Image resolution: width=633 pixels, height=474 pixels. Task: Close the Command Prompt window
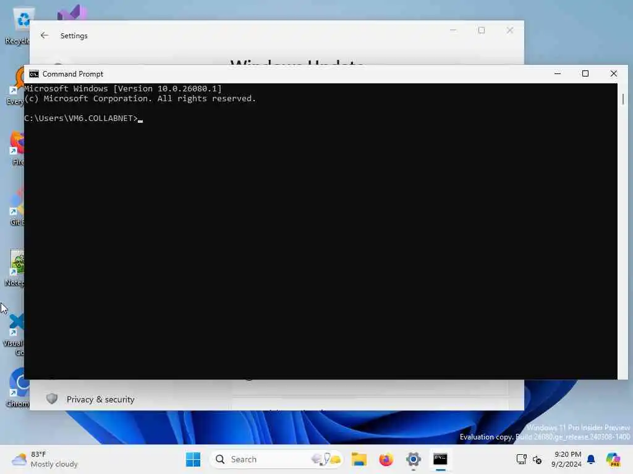coord(614,74)
